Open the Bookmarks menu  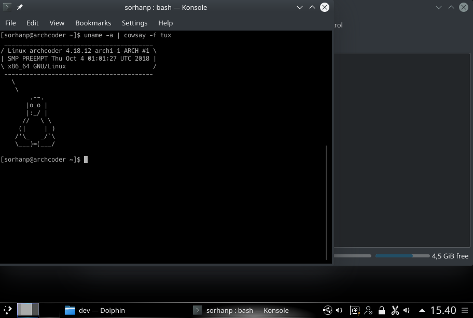(93, 23)
